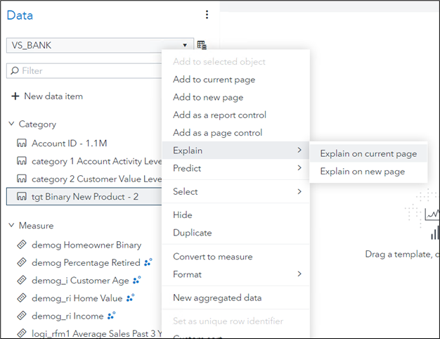Screen dimensions: 440x339
Task: Click the plus icon for New data item
Action: [x=15, y=96]
